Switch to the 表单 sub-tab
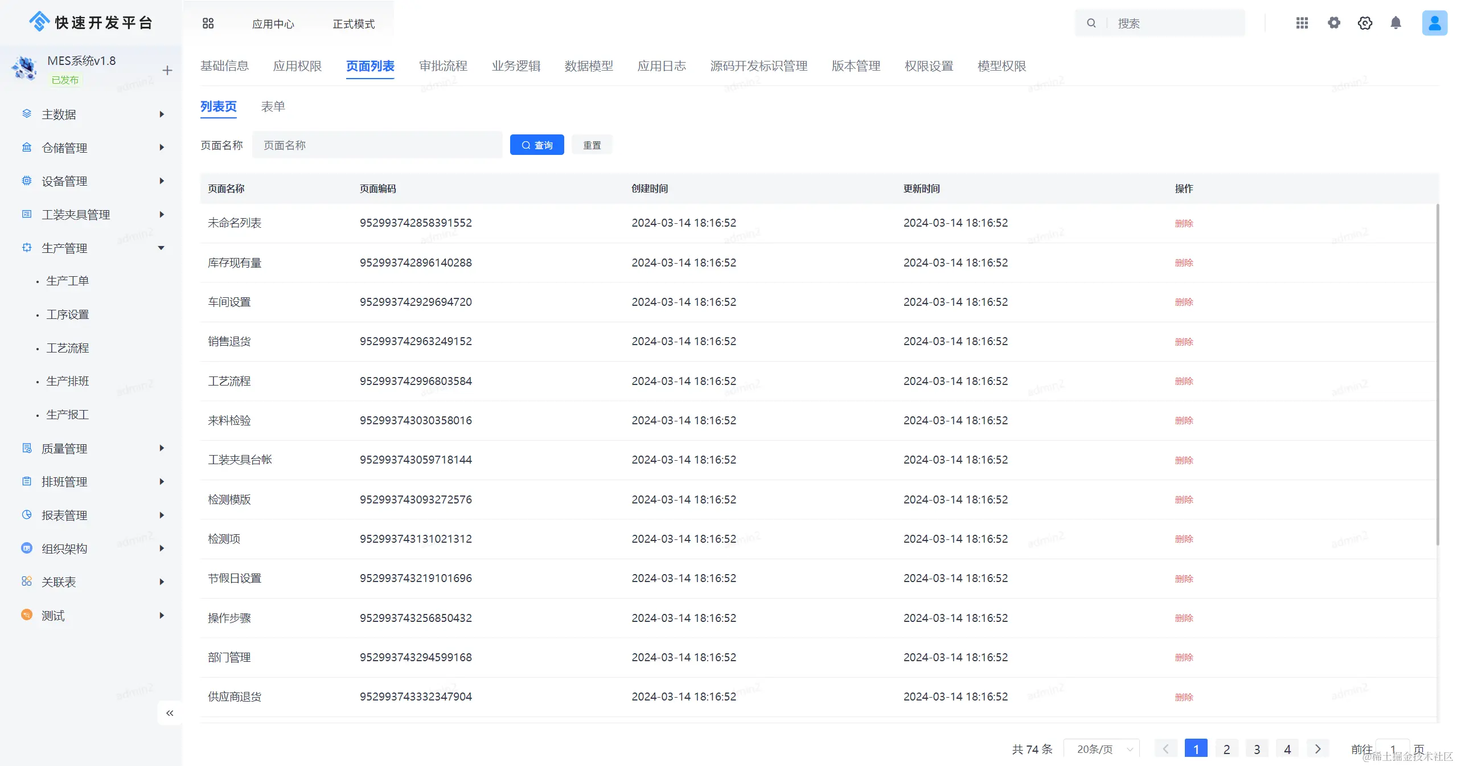The height and width of the screenshot is (766, 1457). 273,106
